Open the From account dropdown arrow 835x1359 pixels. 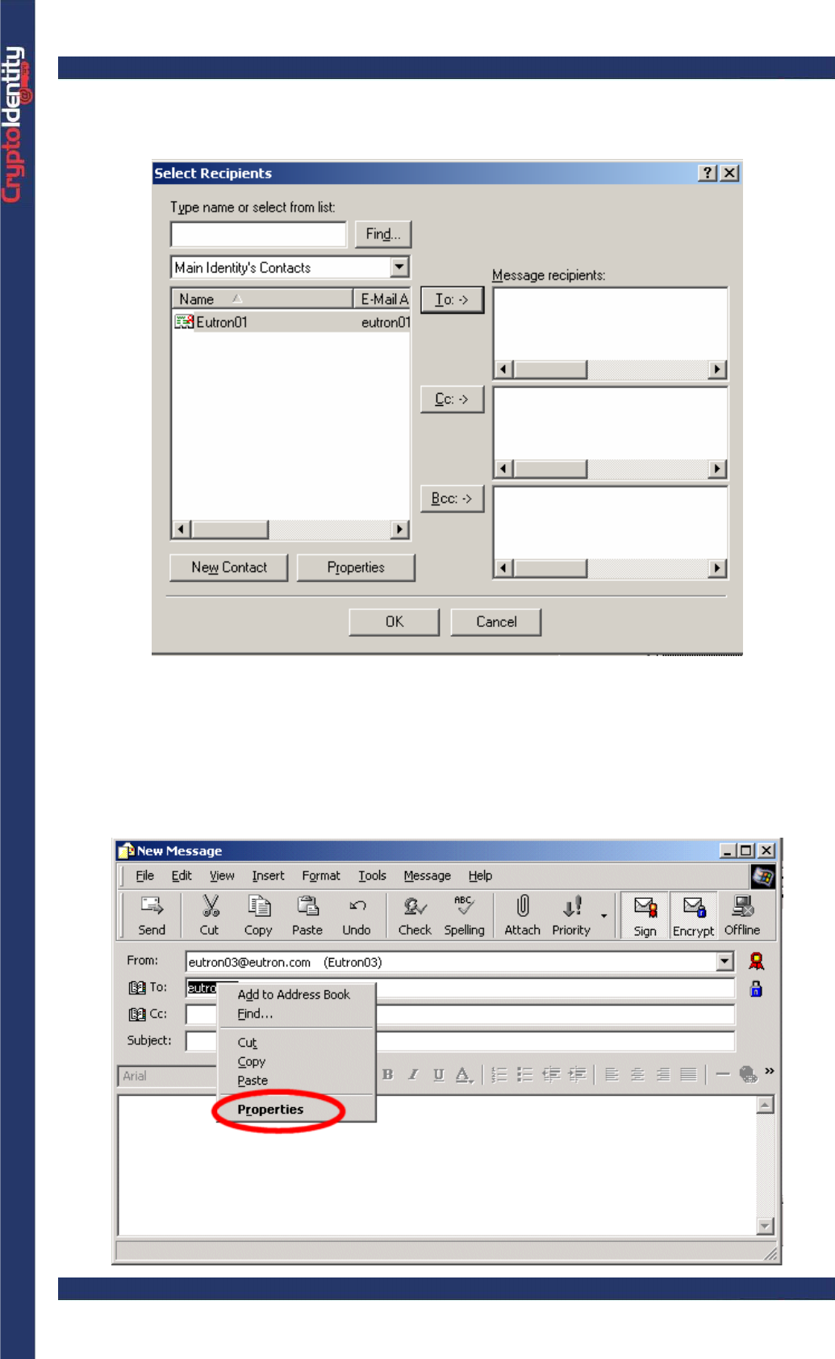(724, 961)
